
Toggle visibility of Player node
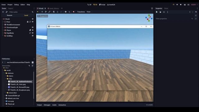33,30
